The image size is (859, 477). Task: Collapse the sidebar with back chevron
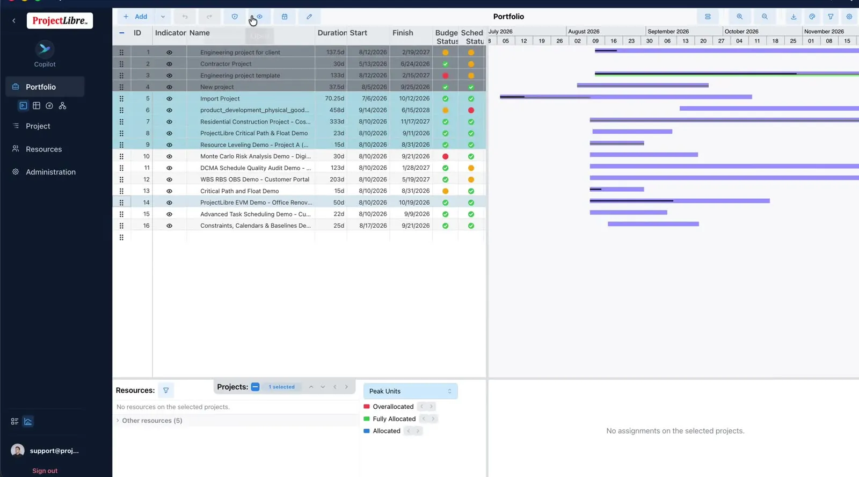click(x=14, y=20)
